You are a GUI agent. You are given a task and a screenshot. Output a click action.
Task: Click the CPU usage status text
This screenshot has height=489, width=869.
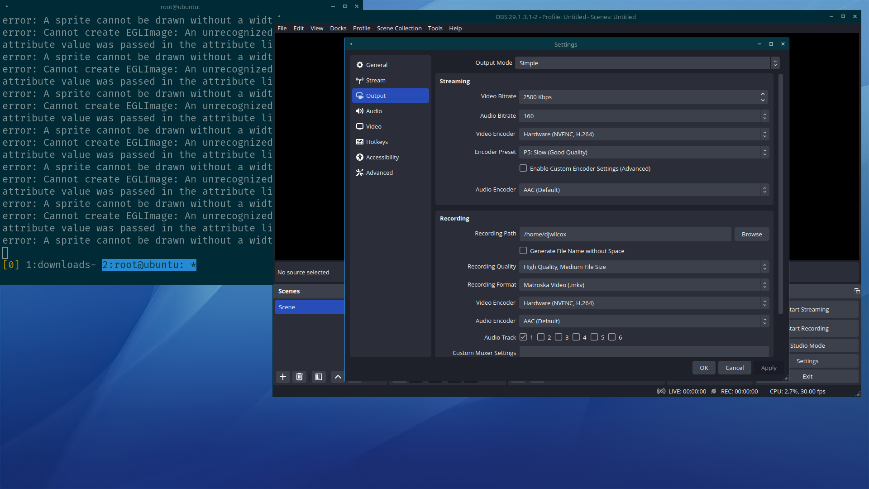797,391
